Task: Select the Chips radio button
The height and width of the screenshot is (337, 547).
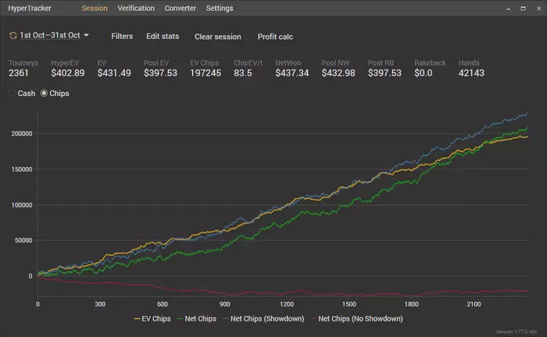Action: coord(44,94)
